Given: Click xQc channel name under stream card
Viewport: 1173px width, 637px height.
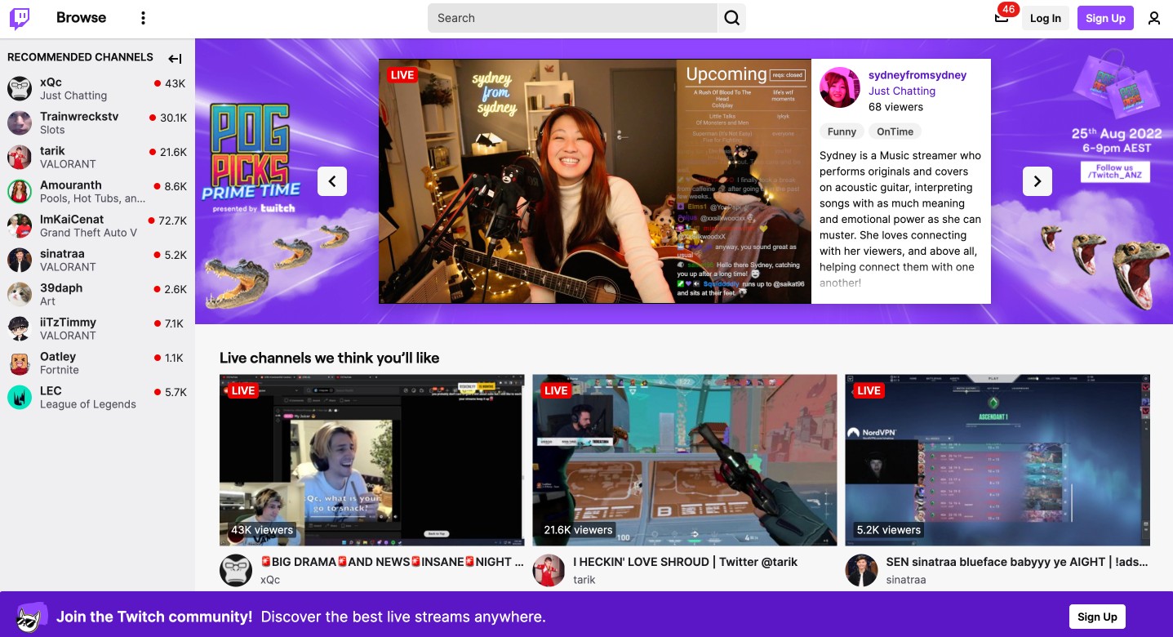Looking at the screenshot, I should coord(270,580).
